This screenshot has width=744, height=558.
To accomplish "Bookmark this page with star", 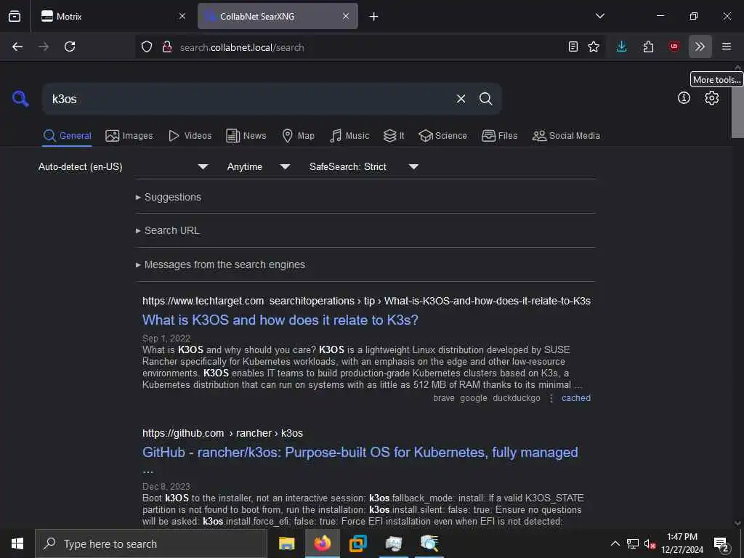I will coord(594,46).
